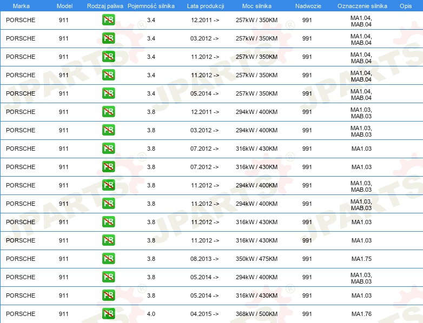Image resolution: width=423 pixels, height=323 pixels.
Task: Click MA1.03 code in the 05.2014 row
Action: point(361,295)
